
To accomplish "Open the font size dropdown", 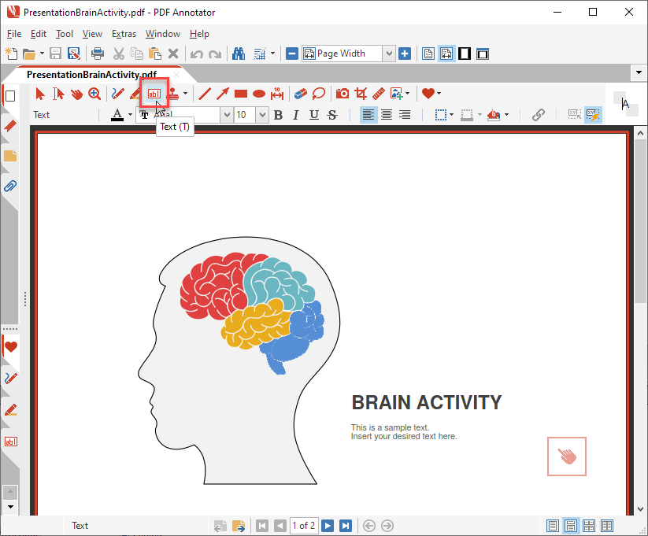I will (261, 115).
